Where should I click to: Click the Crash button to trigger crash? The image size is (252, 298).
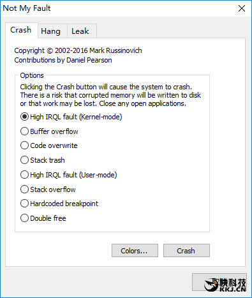(x=186, y=251)
